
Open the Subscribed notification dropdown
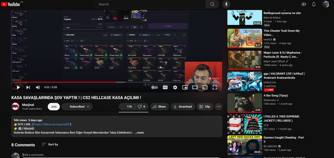(77, 107)
